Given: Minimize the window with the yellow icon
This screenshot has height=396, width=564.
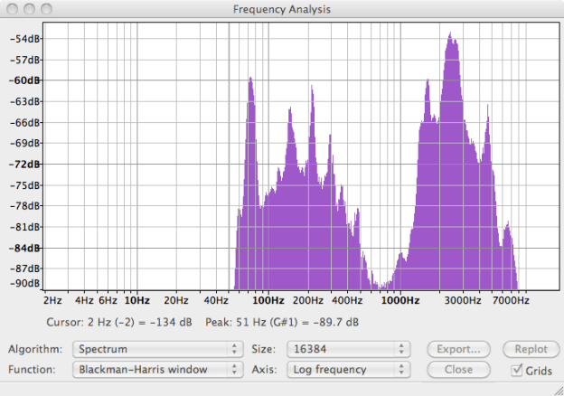Looking at the screenshot, I should (29, 9).
